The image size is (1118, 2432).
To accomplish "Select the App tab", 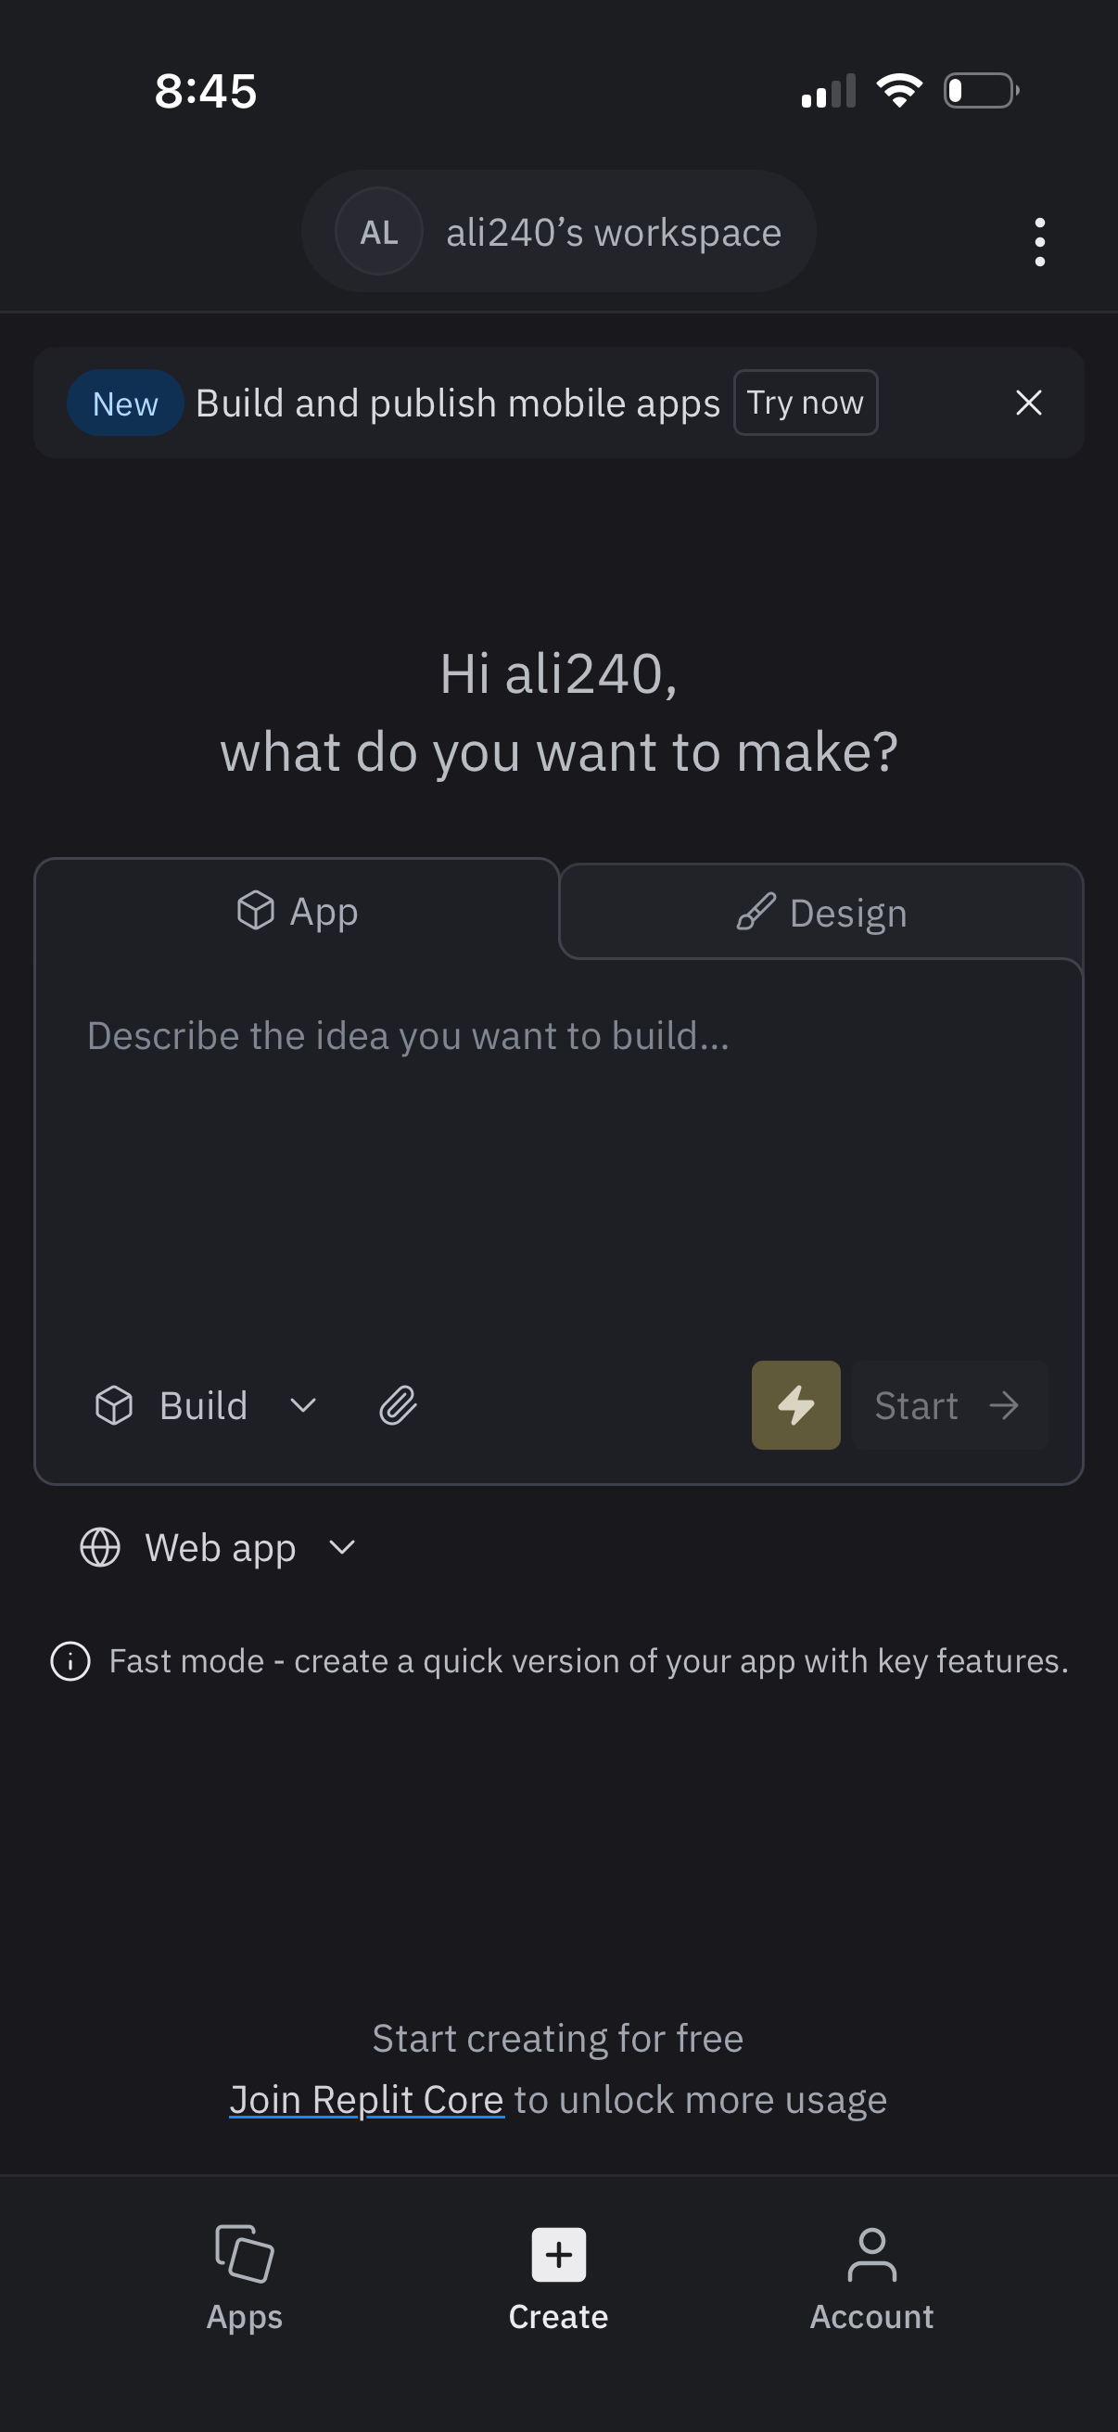I will click(298, 911).
